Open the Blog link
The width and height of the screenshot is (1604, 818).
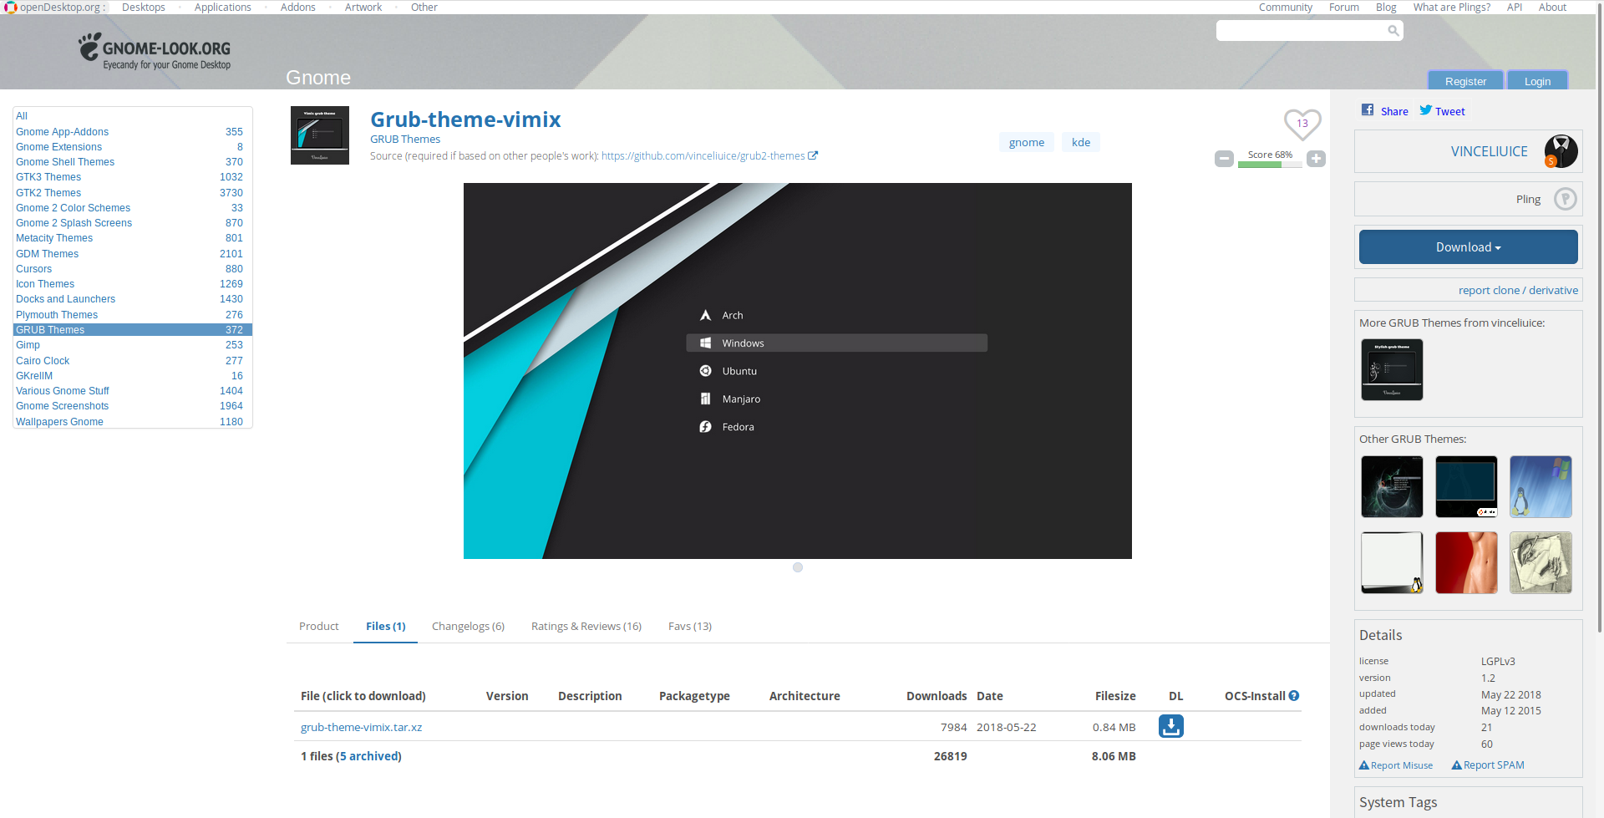(1386, 8)
